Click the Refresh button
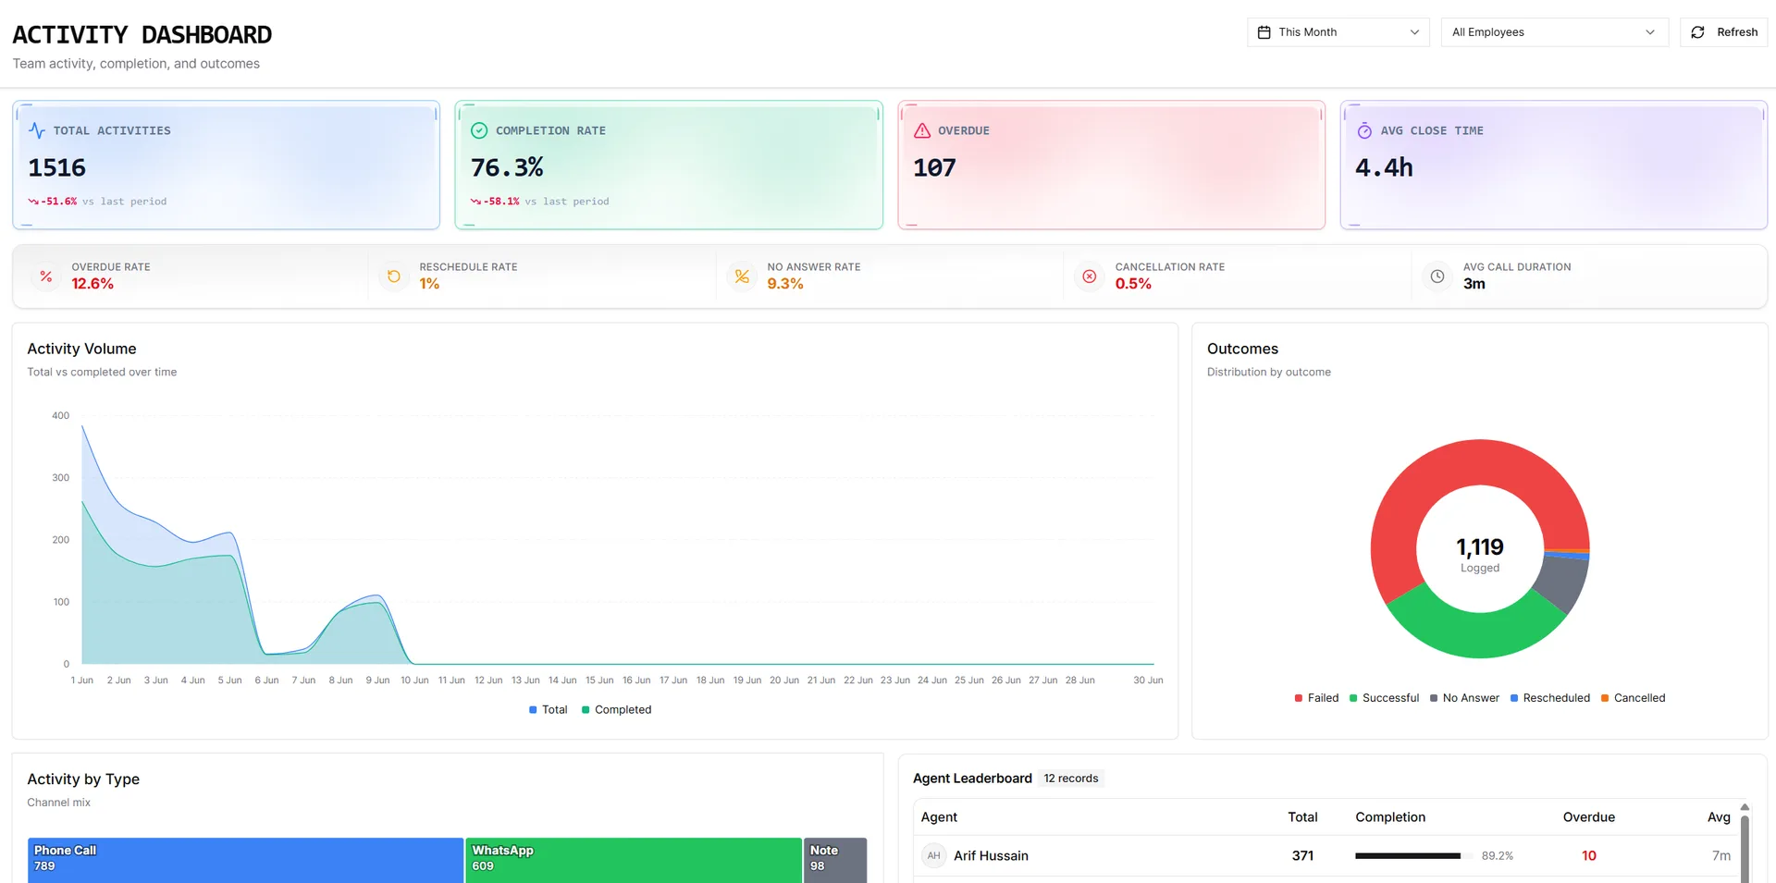 (x=1723, y=32)
